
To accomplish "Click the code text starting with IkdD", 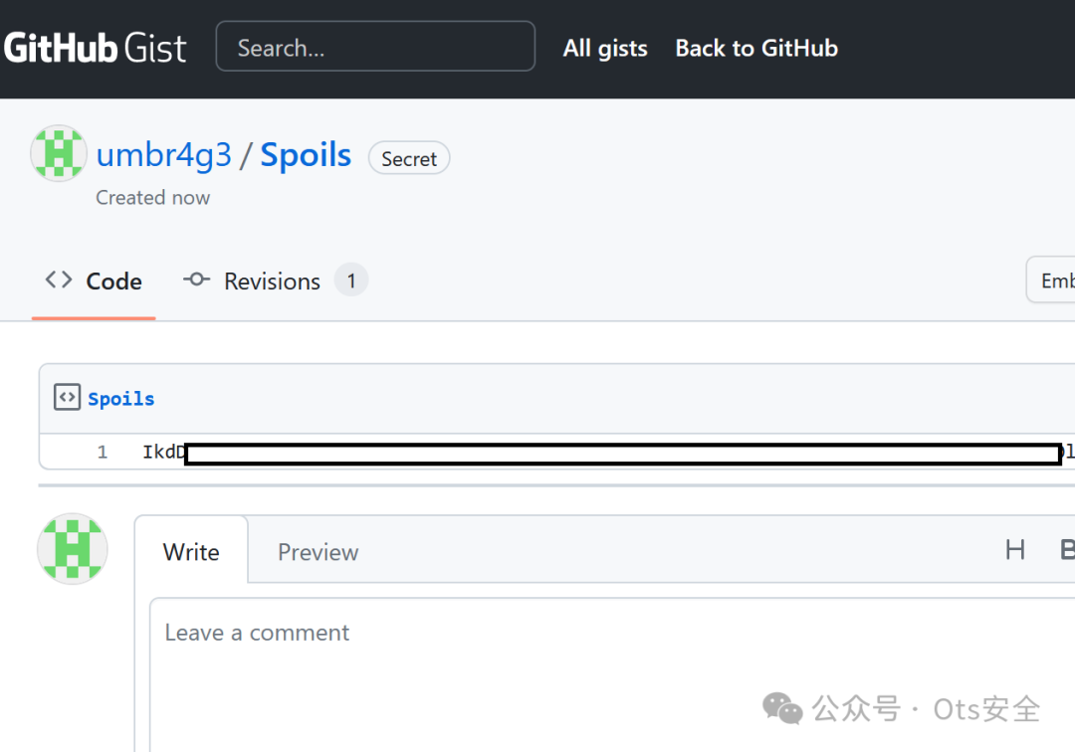I will coord(608,452).
